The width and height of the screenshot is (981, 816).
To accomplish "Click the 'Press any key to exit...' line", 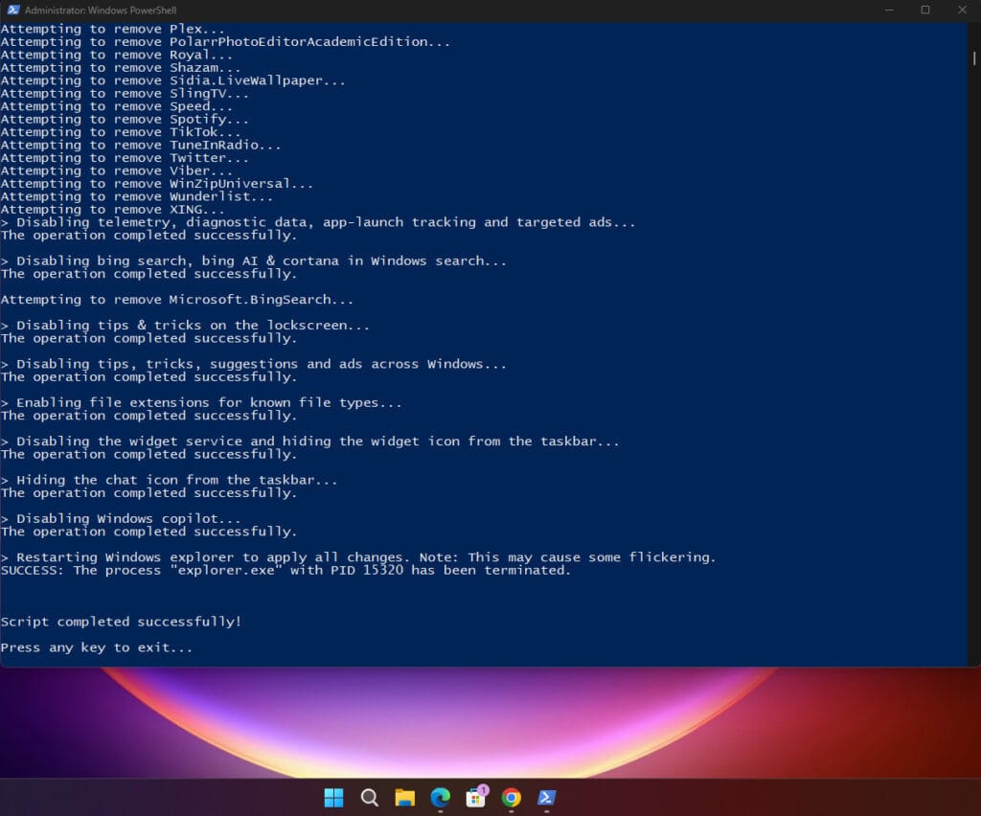I will [x=97, y=647].
